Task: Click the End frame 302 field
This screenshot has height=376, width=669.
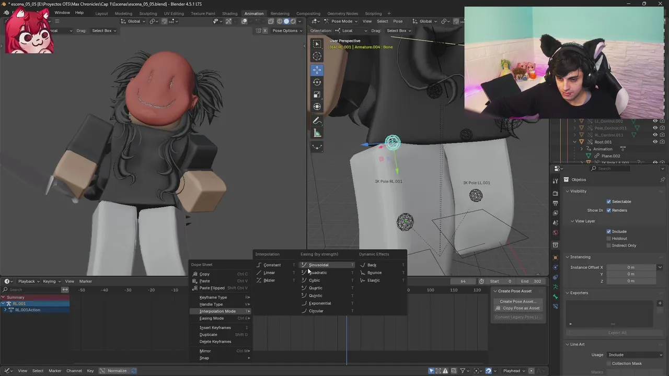Action: tap(532, 281)
